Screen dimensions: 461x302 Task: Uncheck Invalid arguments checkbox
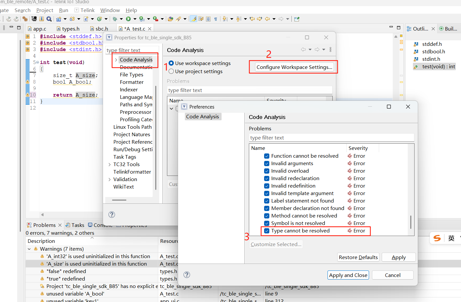pos(267,164)
